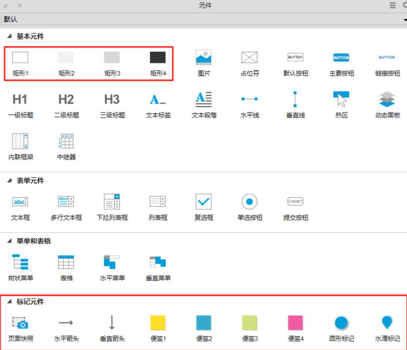The width and height of the screenshot is (407, 350).
Task: Pick the 动态面板 dynamic panel widget
Action: (x=387, y=106)
